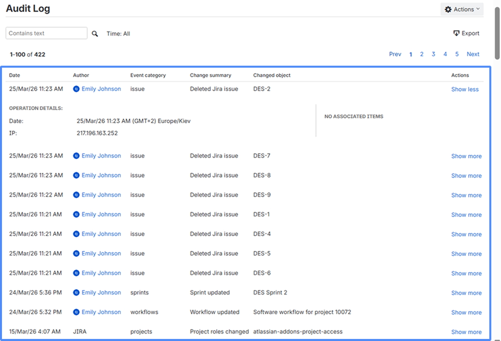Click Emily Johnson's avatar on the DES-7 row
This screenshot has width=501, height=341.
pos(77,156)
